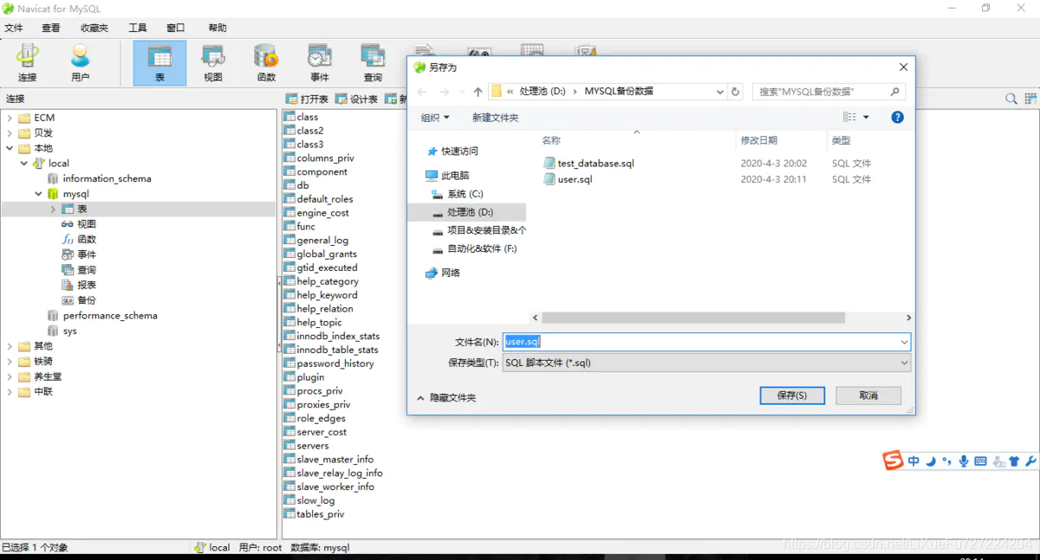Click the 函数 (Function) toolbar icon
The width and height of the screenshot is (1040, 560).
[x=266, y=62]
